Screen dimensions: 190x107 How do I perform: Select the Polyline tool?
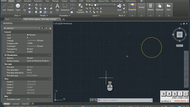[x=10, y=7]
